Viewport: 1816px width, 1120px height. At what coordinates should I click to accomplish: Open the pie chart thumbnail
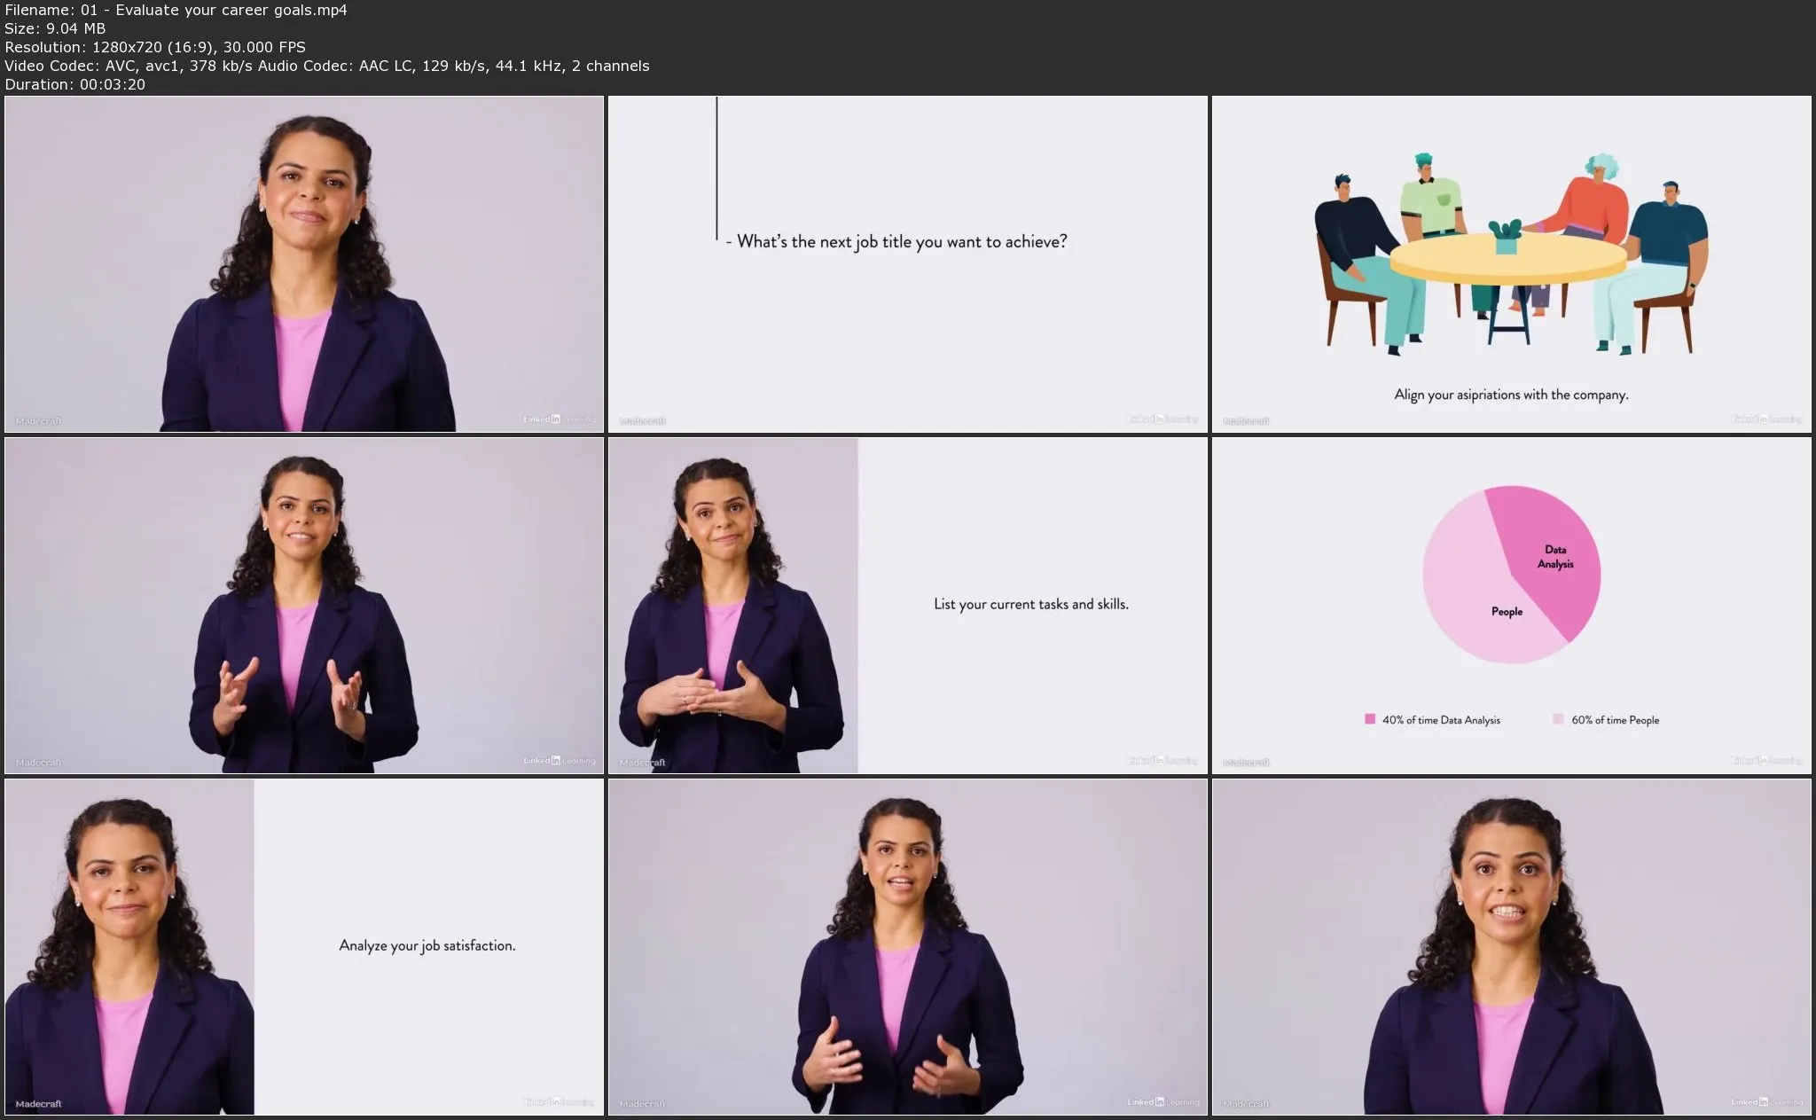(1512, 606)
